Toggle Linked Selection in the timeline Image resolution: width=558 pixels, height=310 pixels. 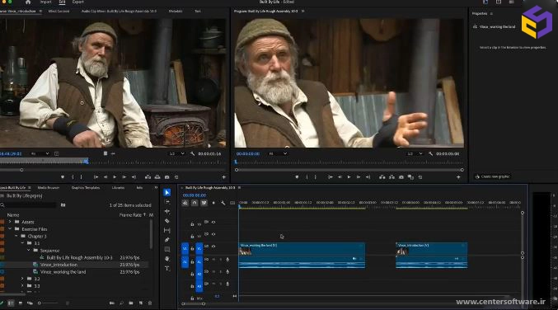204,203
